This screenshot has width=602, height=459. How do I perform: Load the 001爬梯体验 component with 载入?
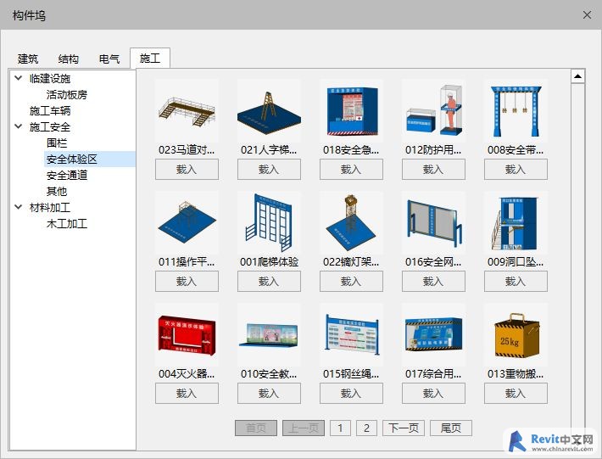[269, 282]
